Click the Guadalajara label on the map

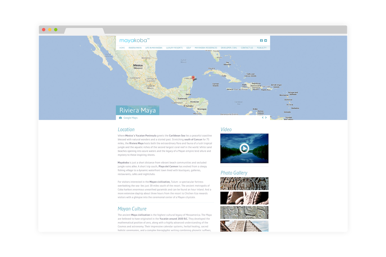135,78
